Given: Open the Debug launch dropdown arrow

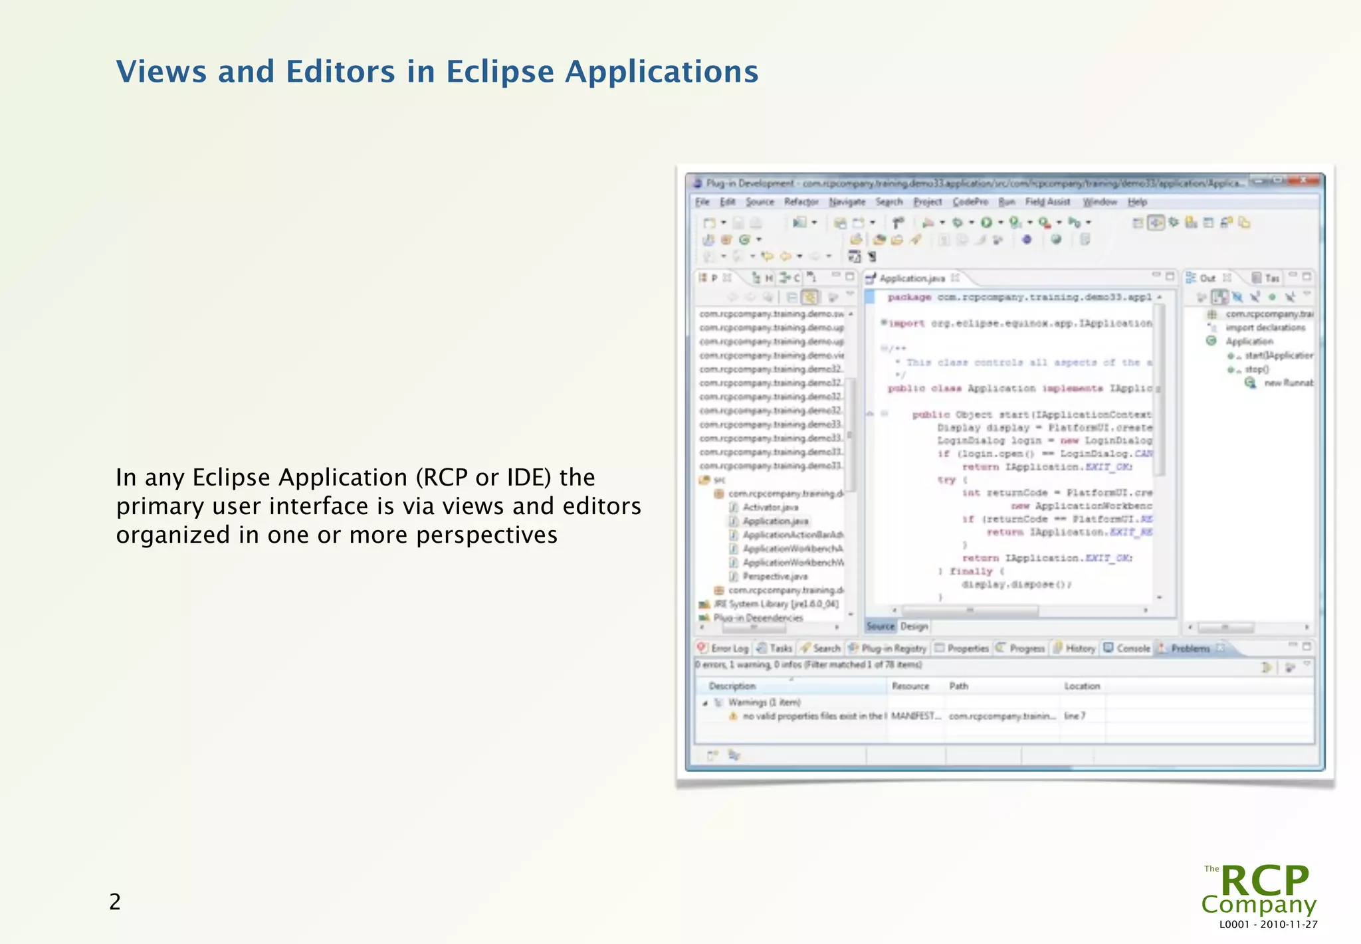Looking at the screenshot, I should pyautogui.click(x=971, y=223).
